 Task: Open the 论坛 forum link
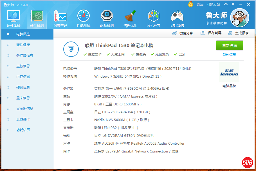(200, 4)
